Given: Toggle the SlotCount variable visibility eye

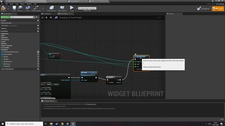Looking at the screenshot, I should tap(38, 64).
